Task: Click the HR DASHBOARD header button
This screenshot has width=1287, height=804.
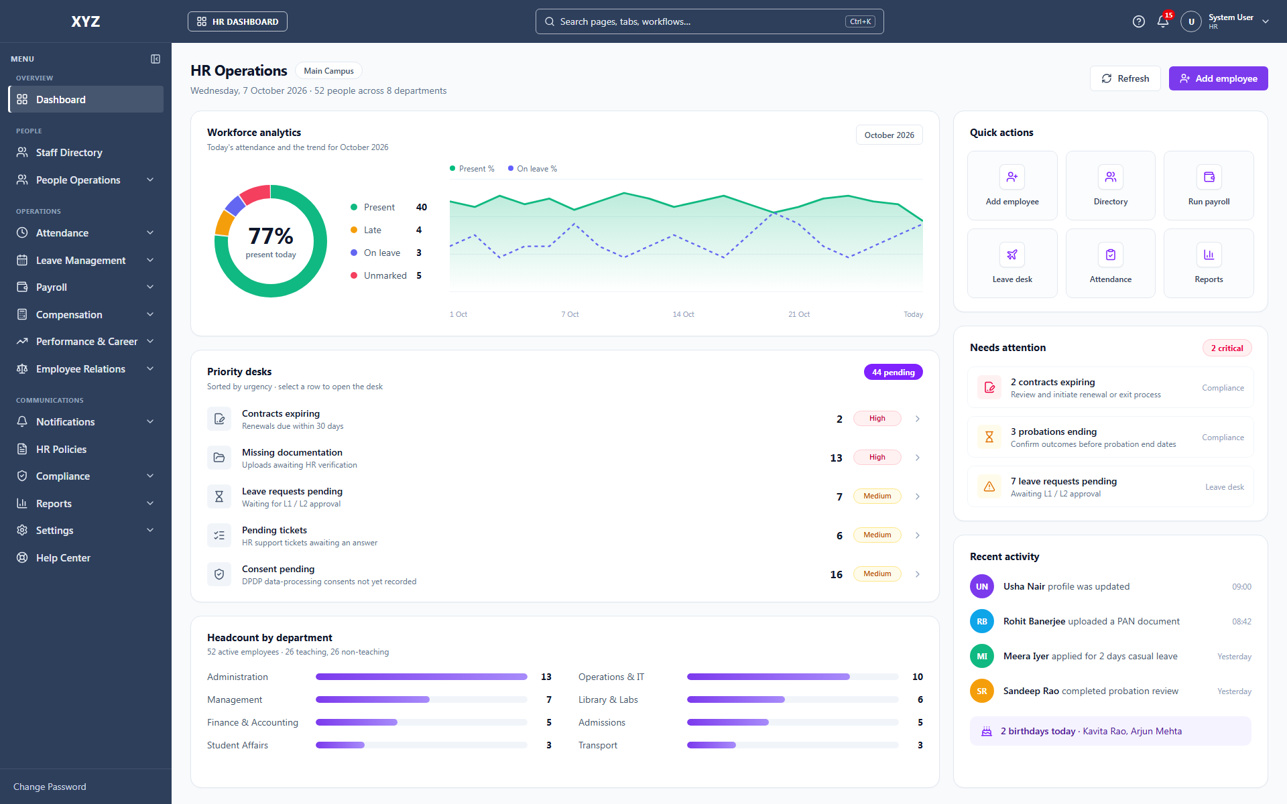Action: [x=237, y=21]
